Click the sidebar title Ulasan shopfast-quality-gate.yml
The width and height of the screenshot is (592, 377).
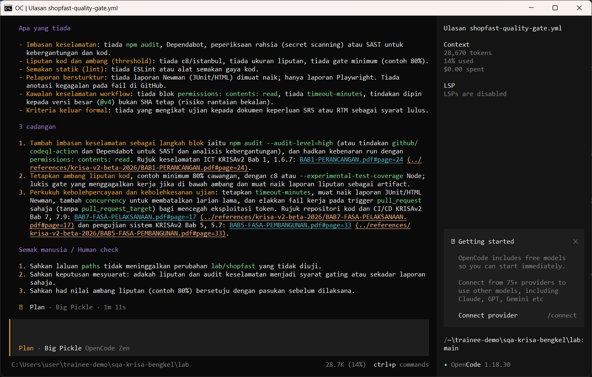pos(503,28)
